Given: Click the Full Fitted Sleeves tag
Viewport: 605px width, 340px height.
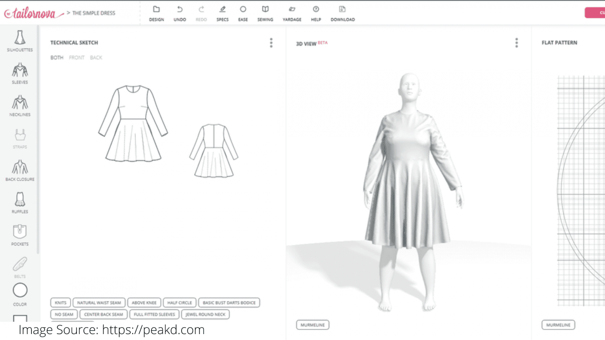Looking at the screenshot, I should pos(154,314).
